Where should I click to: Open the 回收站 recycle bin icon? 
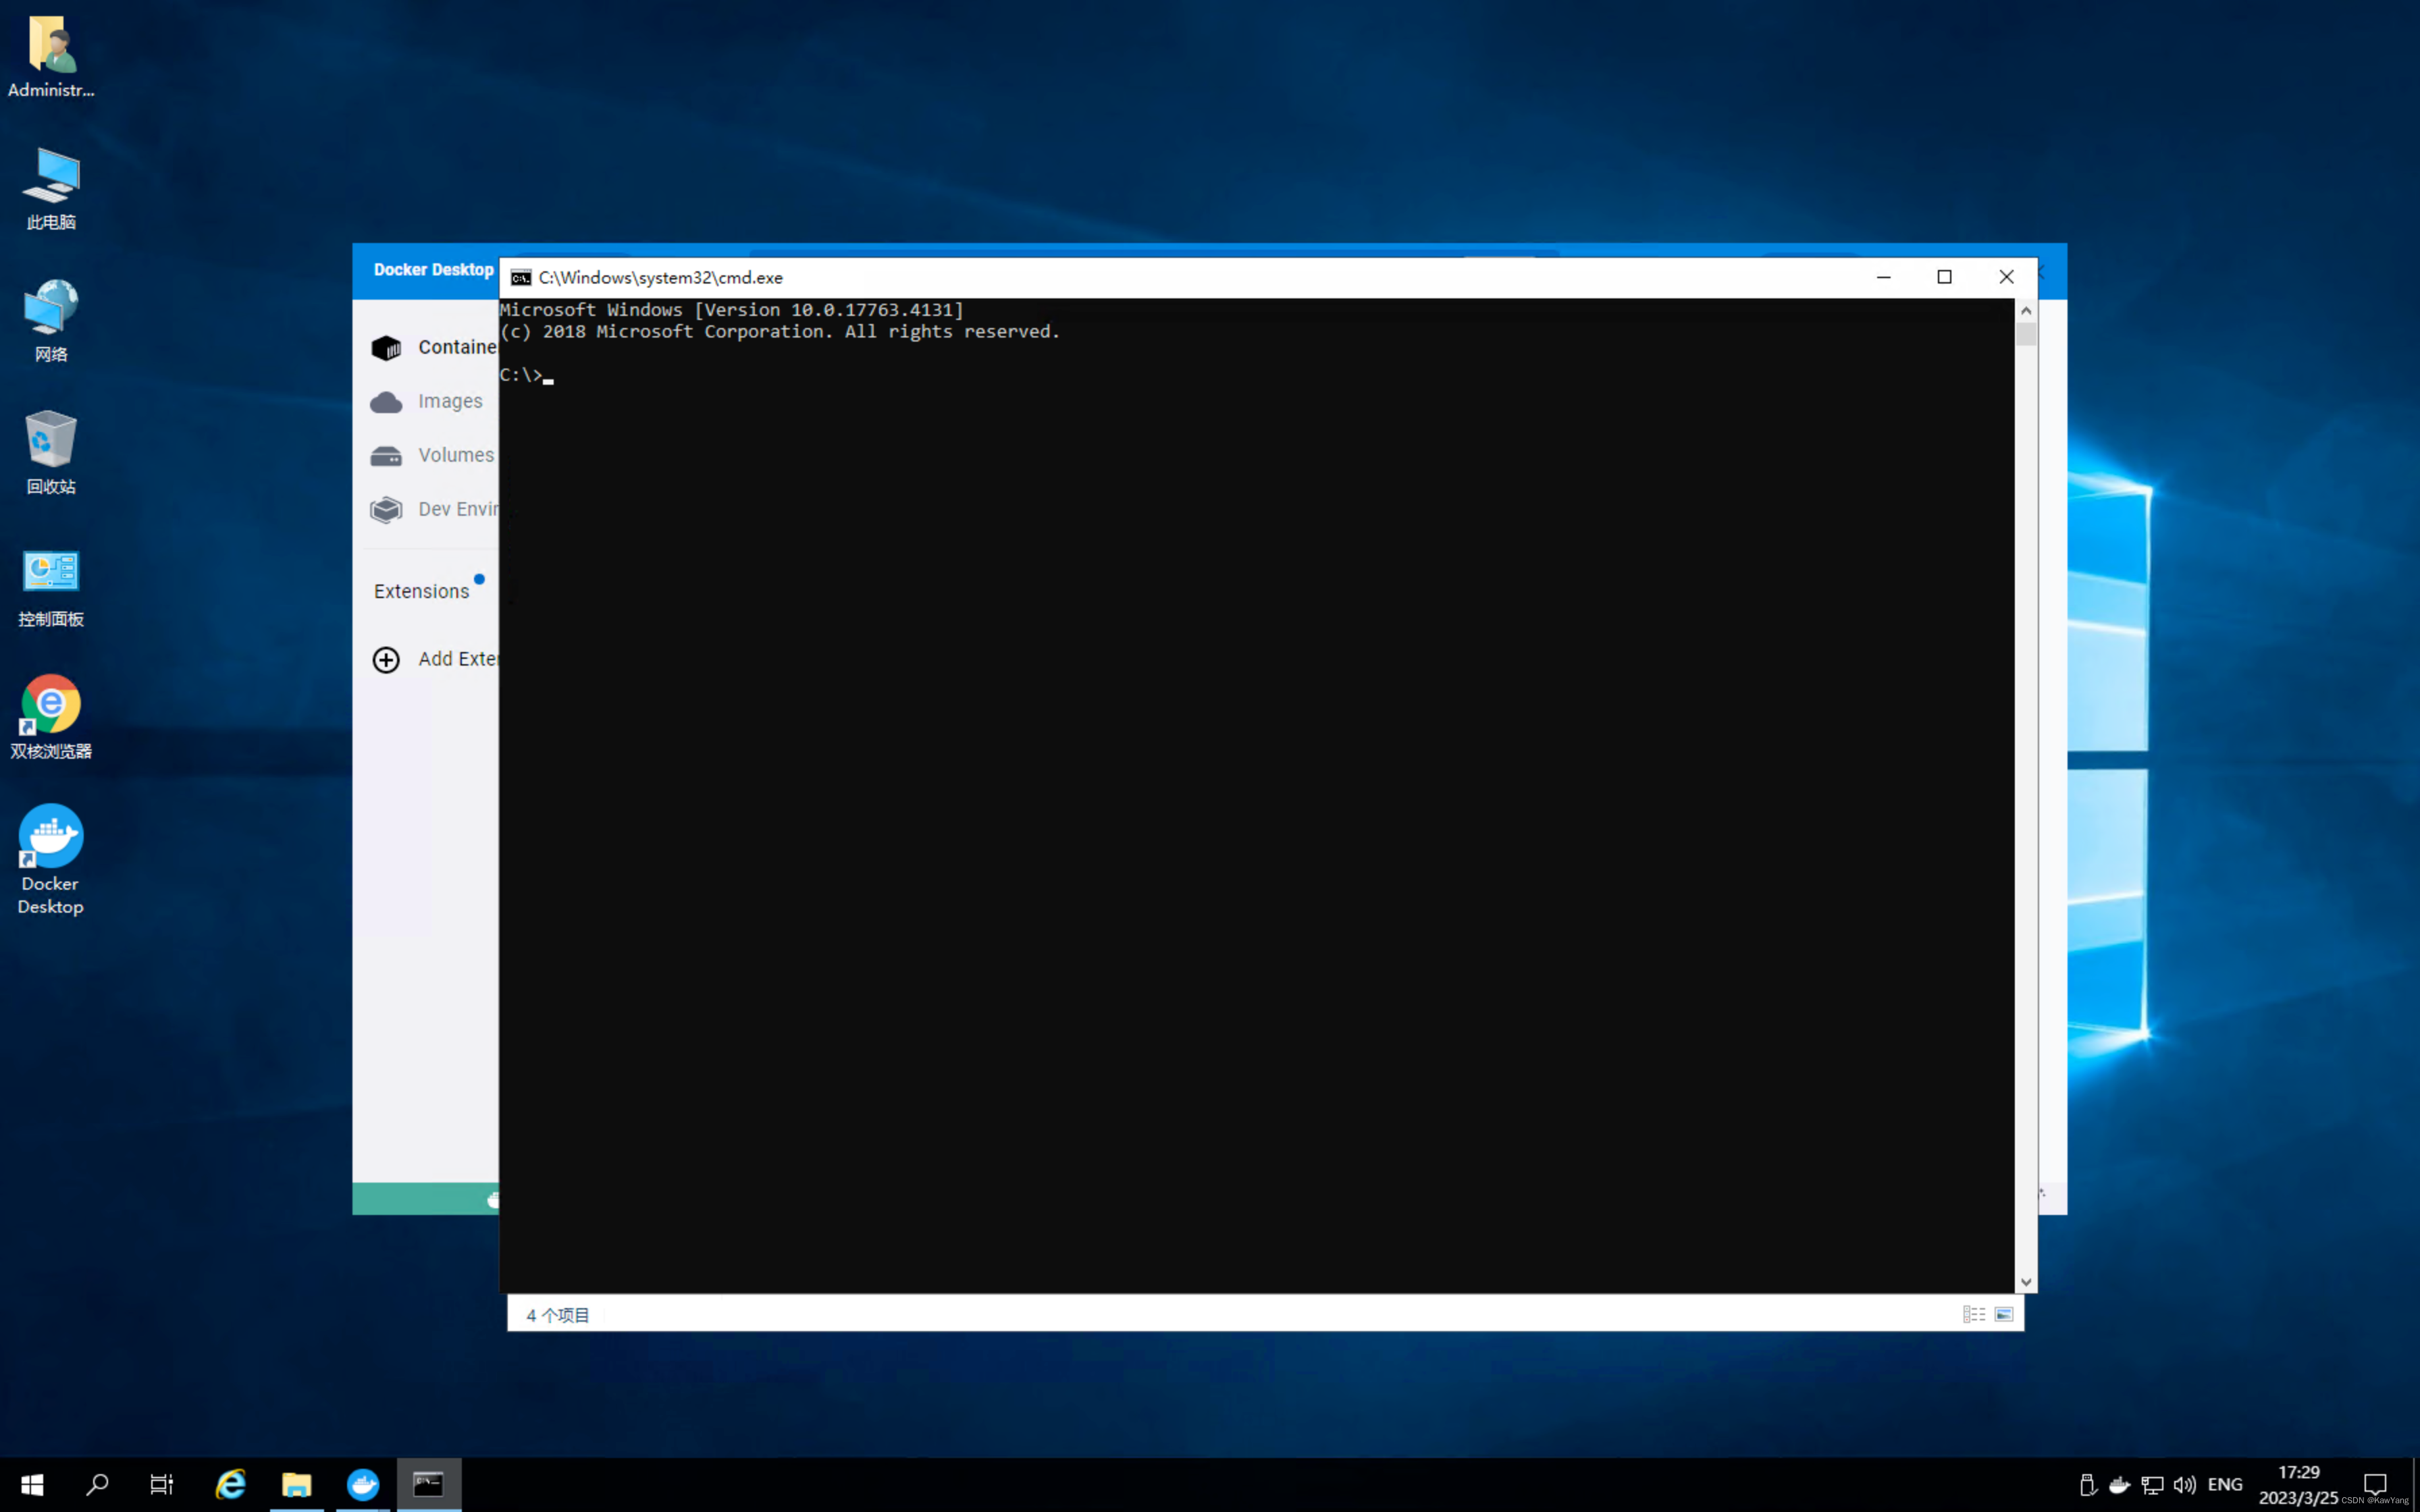click(x=51, y=453)
